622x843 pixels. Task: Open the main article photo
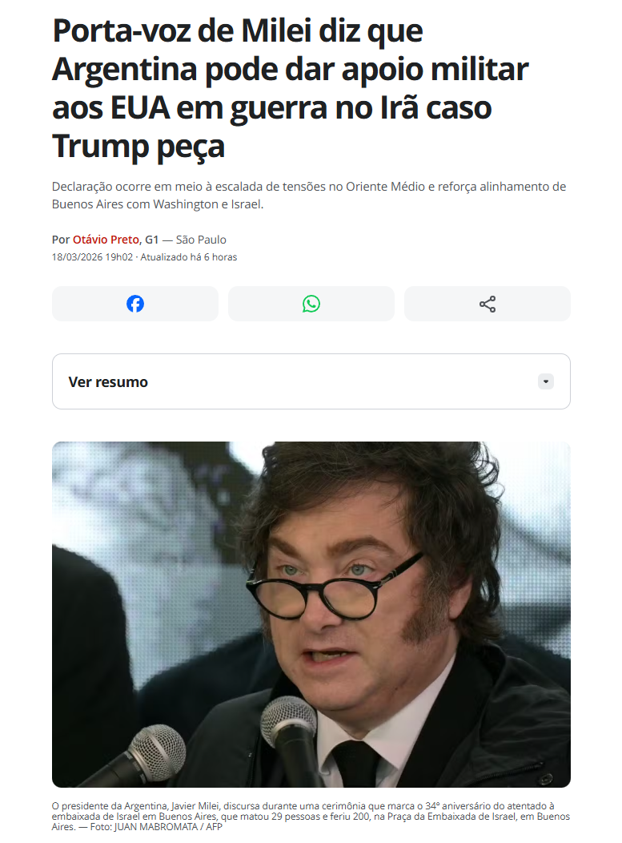coord(311,615)
